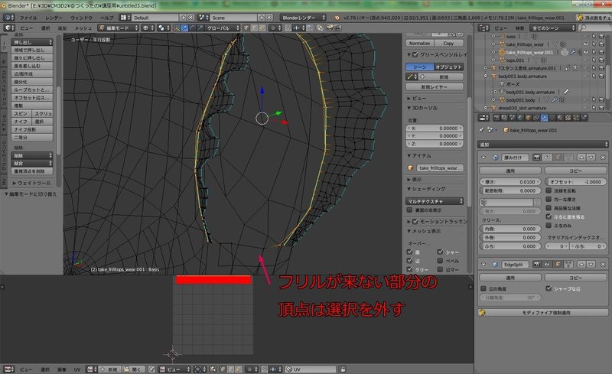Enable 裏面の非表示 (Backface Culling) checkbox
The image size is (612, 374).
[409, 210]
